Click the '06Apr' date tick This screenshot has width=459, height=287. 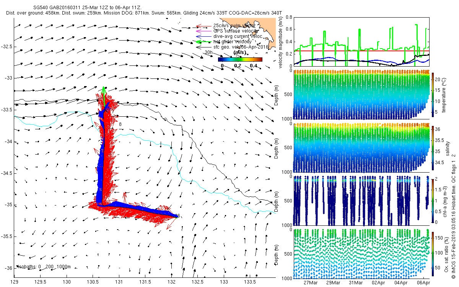[423, 283]
